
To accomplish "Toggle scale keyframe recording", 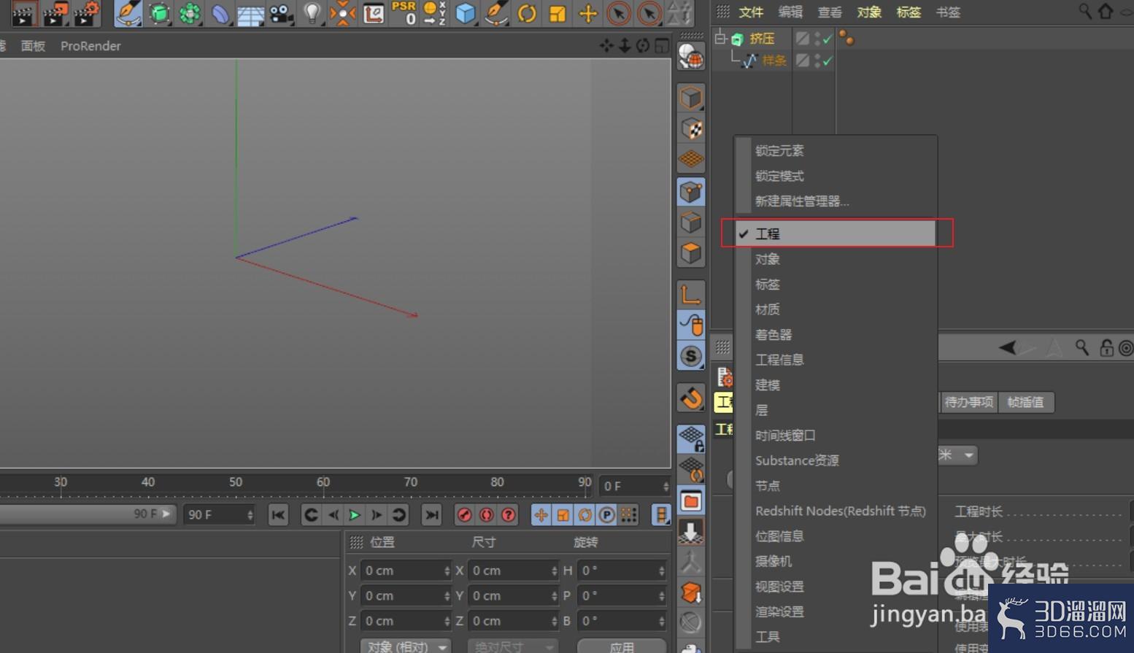I will click(x=563, y=515).
